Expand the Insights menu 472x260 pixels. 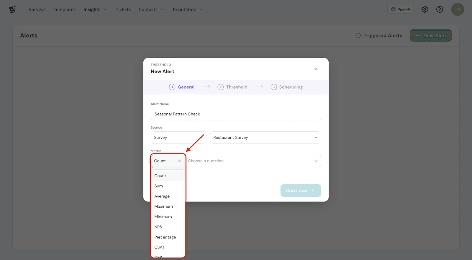pos(95,9)
